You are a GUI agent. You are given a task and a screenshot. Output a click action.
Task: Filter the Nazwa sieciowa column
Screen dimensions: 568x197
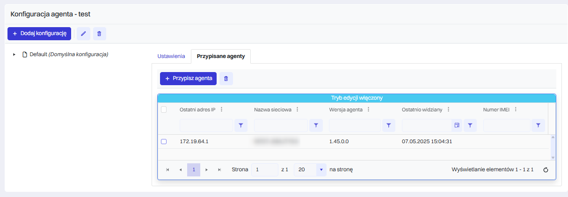coord(316,125)
